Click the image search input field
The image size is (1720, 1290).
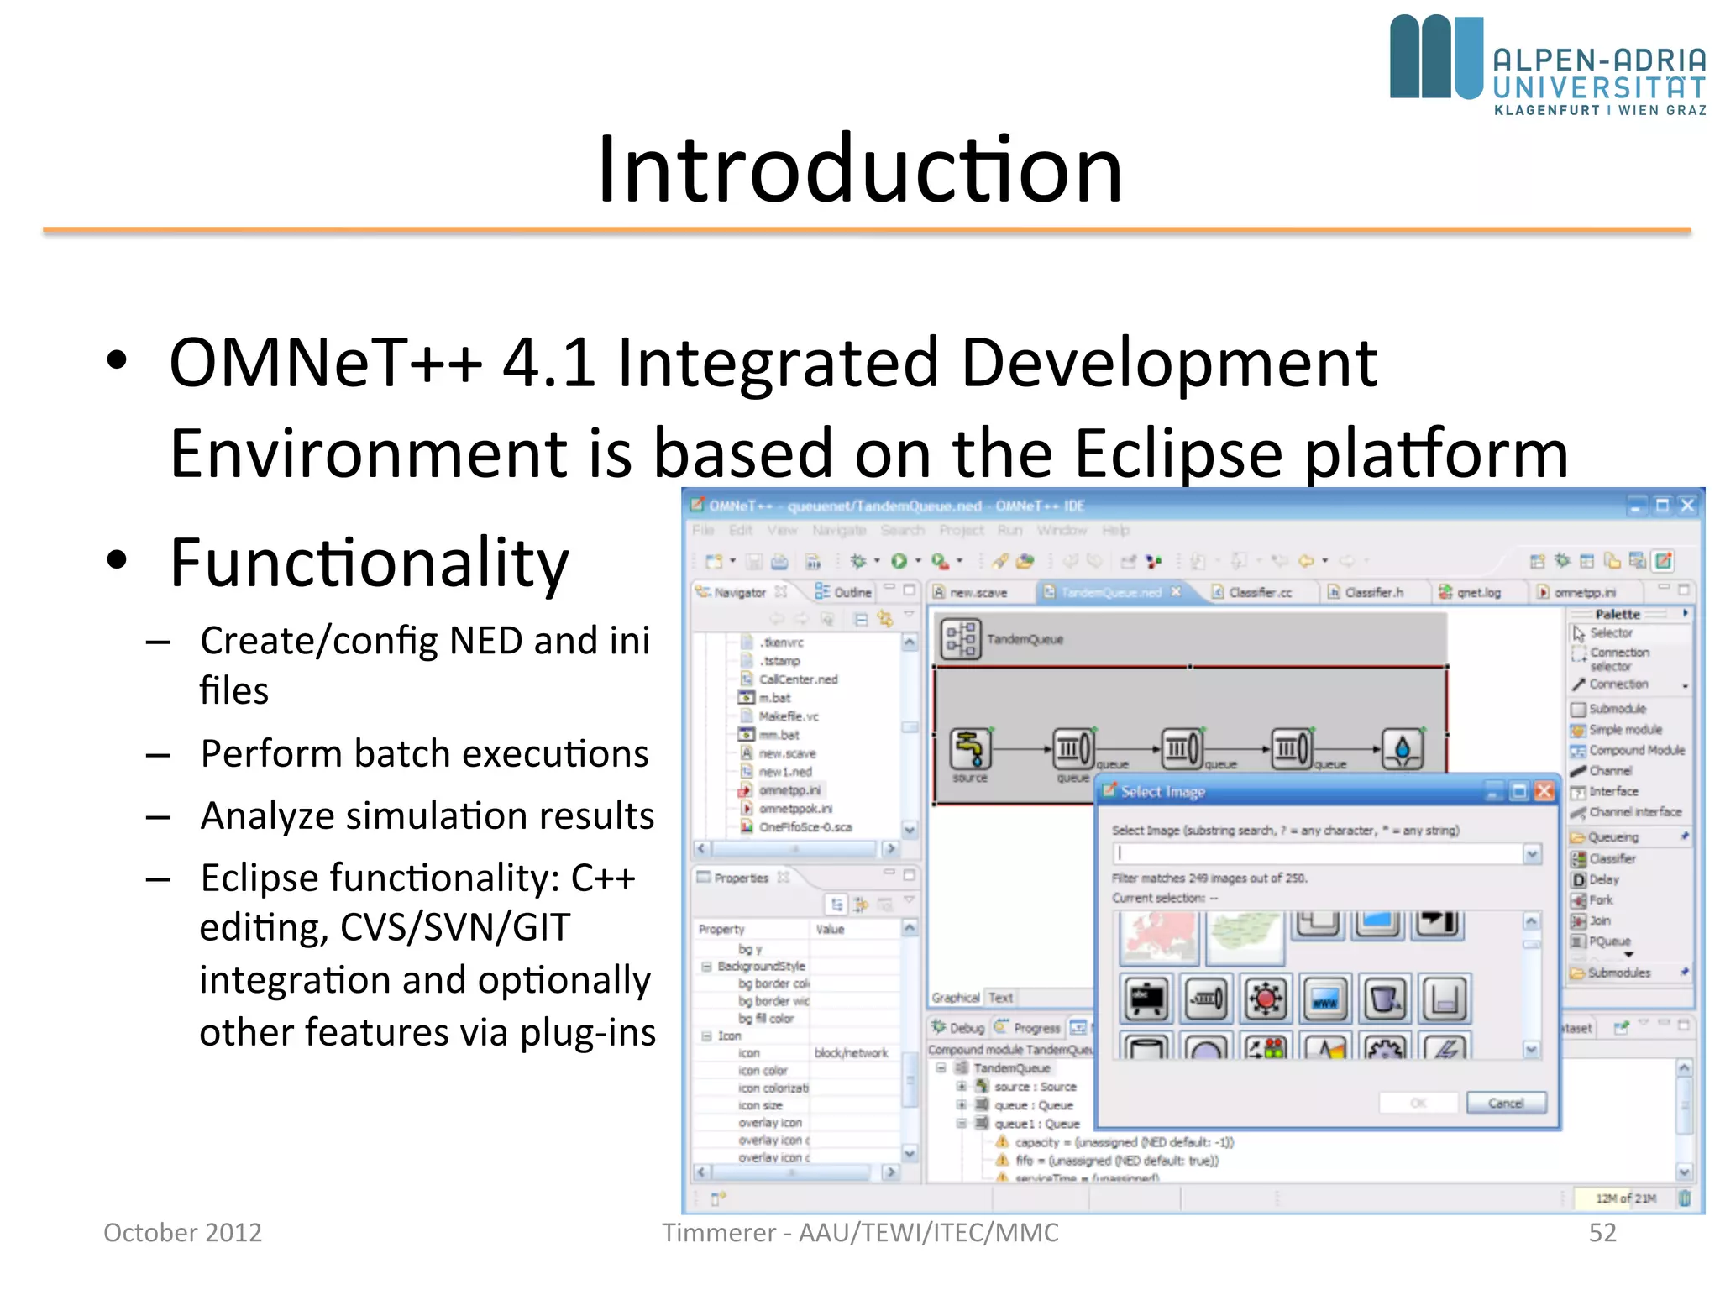tap(1318, 854)
